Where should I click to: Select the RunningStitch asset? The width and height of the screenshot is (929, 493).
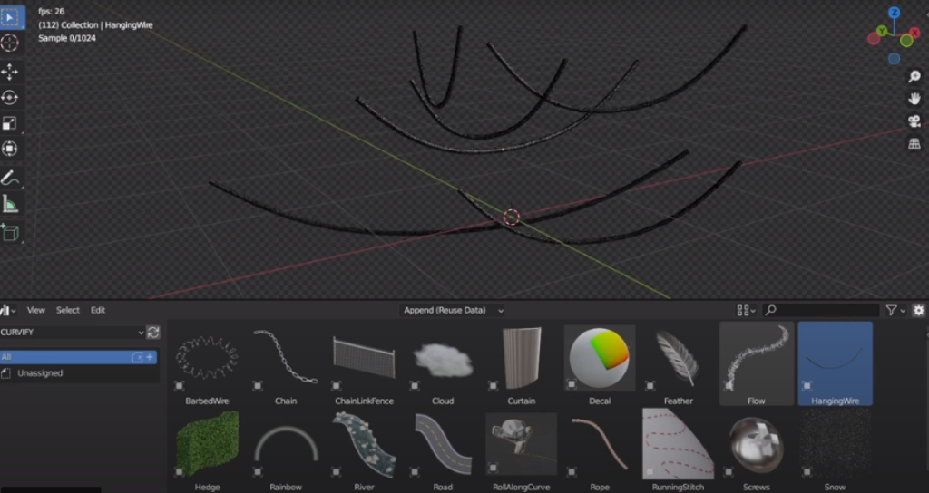[679, 451]
